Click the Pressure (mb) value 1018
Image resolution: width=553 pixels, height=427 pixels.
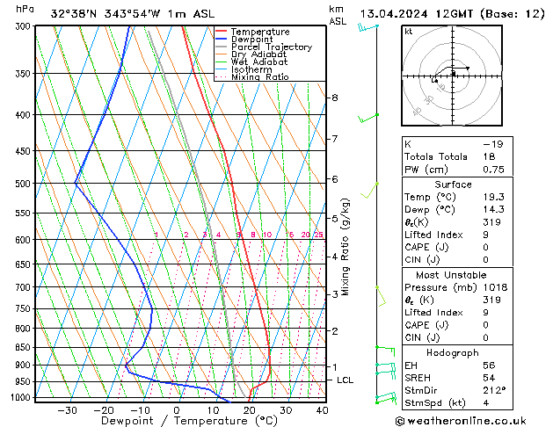[495, 287]
